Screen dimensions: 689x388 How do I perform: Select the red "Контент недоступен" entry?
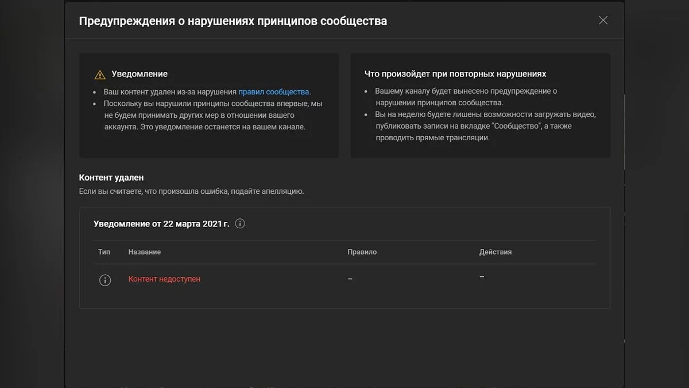click(x=164, y=279)
